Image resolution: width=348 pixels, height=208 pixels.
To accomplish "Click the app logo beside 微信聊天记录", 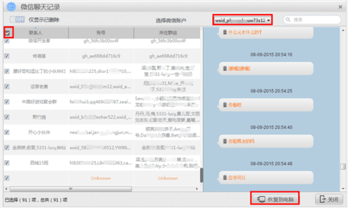I will pyautogui.click(x=11, y=7).
